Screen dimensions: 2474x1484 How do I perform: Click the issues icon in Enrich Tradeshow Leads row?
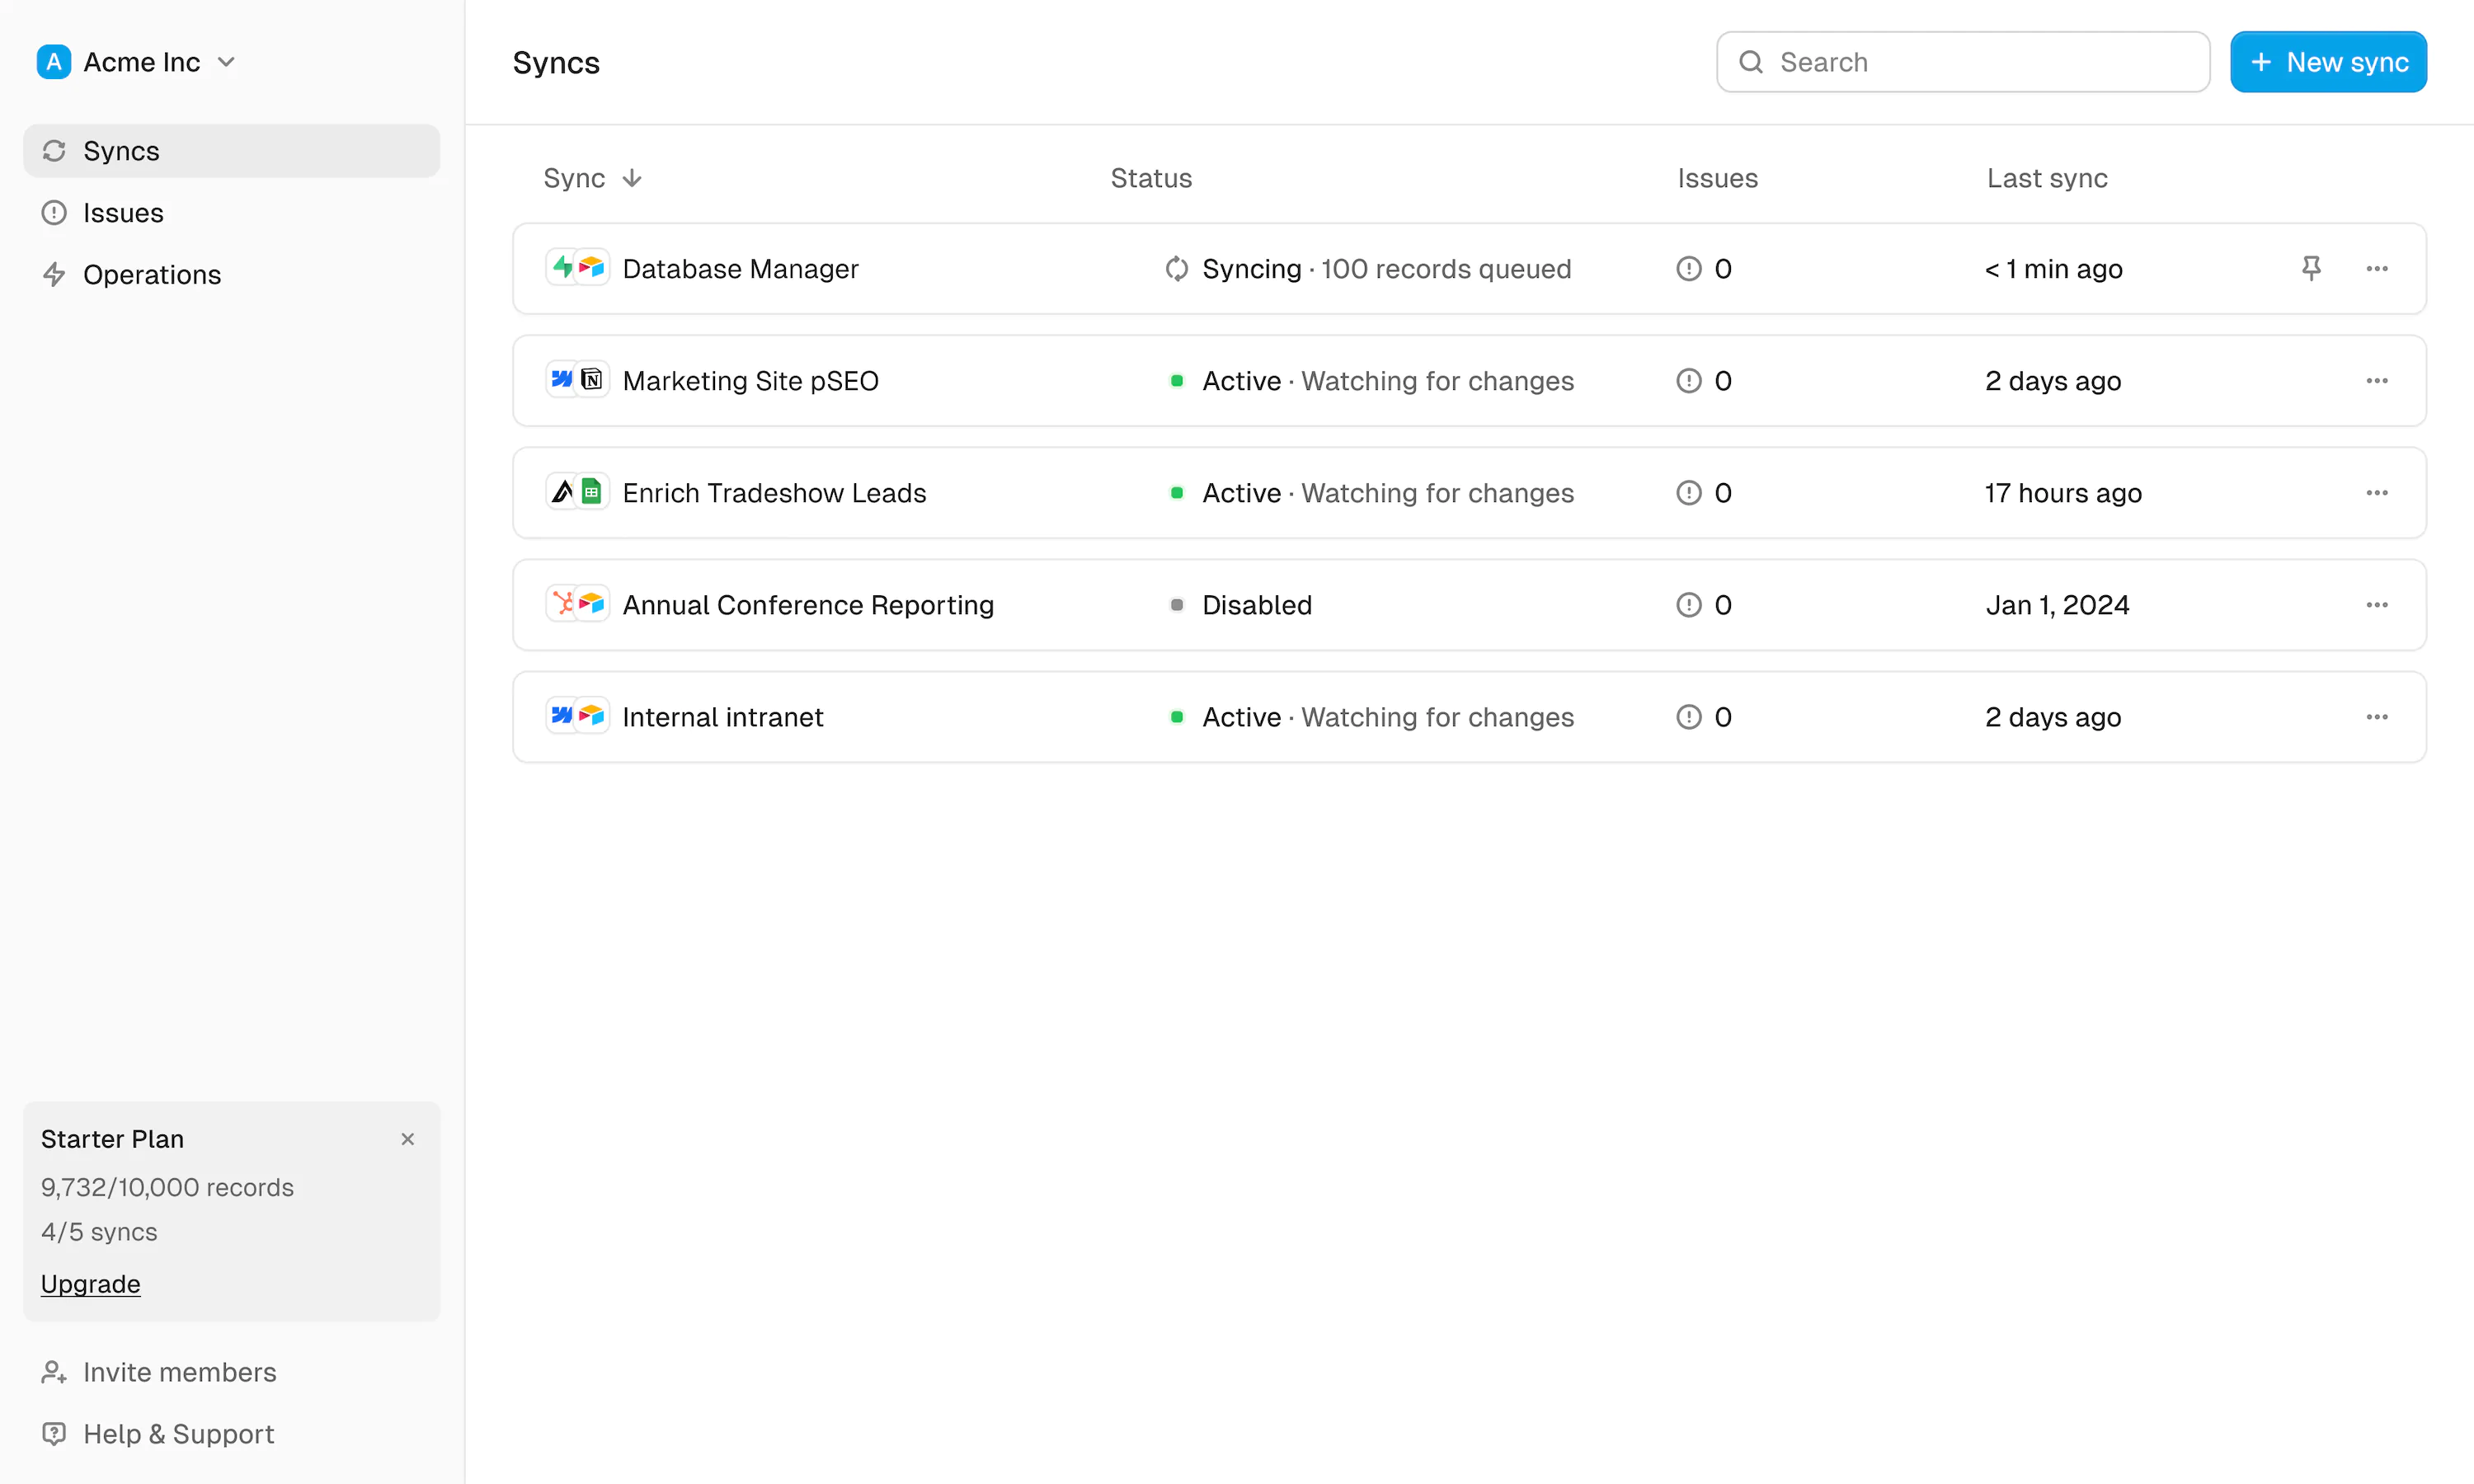pos(1689,492)
